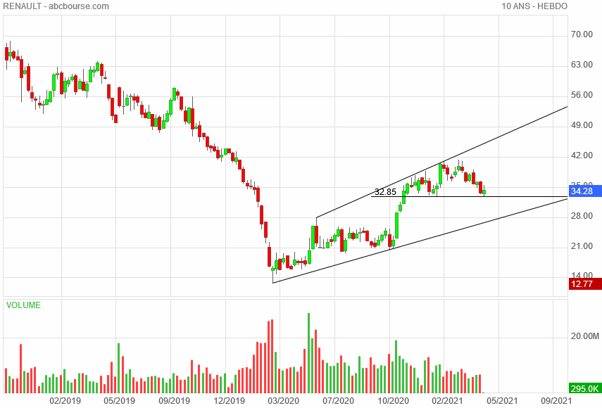The image size is (602, 408).
Task: Click the VOLUME panel label
Action: tap(23, 305)
